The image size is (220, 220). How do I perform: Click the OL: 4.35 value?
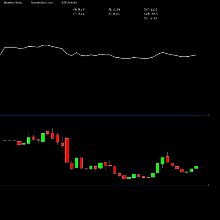[150, 18]
